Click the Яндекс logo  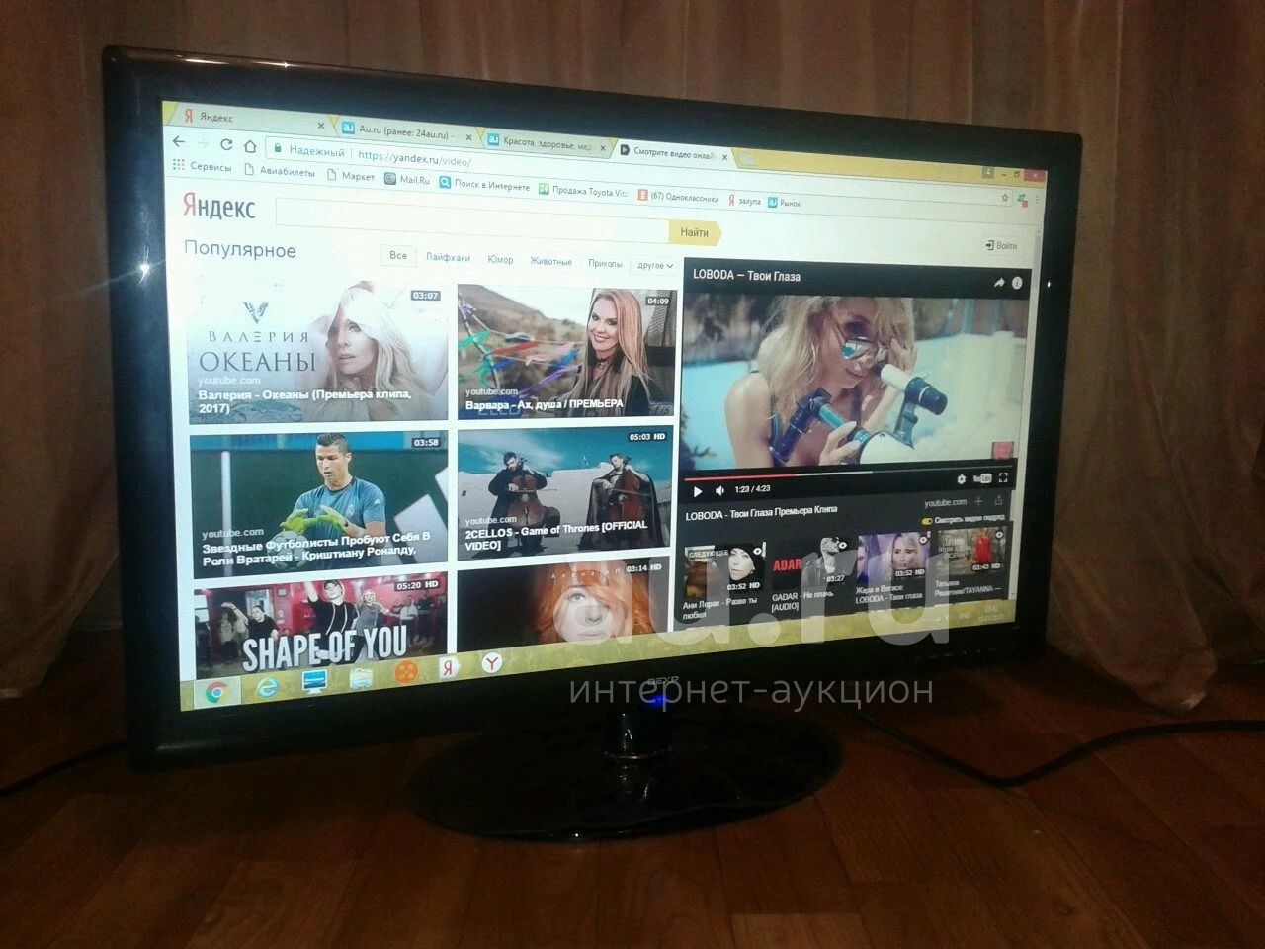(x=218, y=207)
